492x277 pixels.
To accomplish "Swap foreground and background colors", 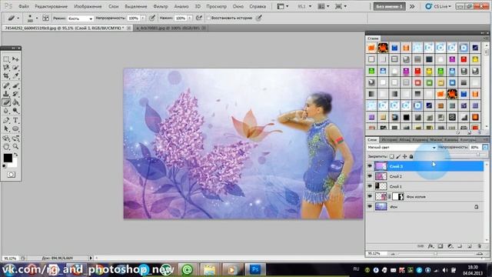I will [x=15, y=155].
